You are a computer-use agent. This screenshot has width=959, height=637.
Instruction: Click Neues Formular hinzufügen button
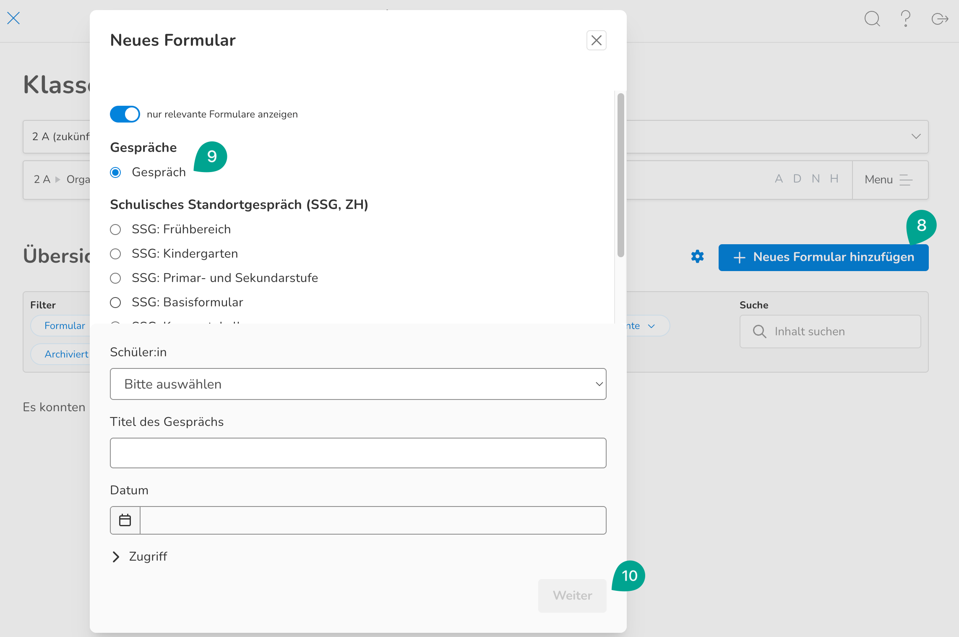point(823,257)
